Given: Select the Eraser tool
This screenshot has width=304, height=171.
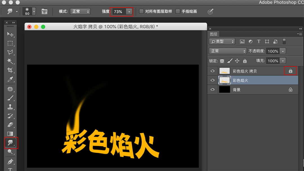Looking at the screenshot, I should point(10,125).
